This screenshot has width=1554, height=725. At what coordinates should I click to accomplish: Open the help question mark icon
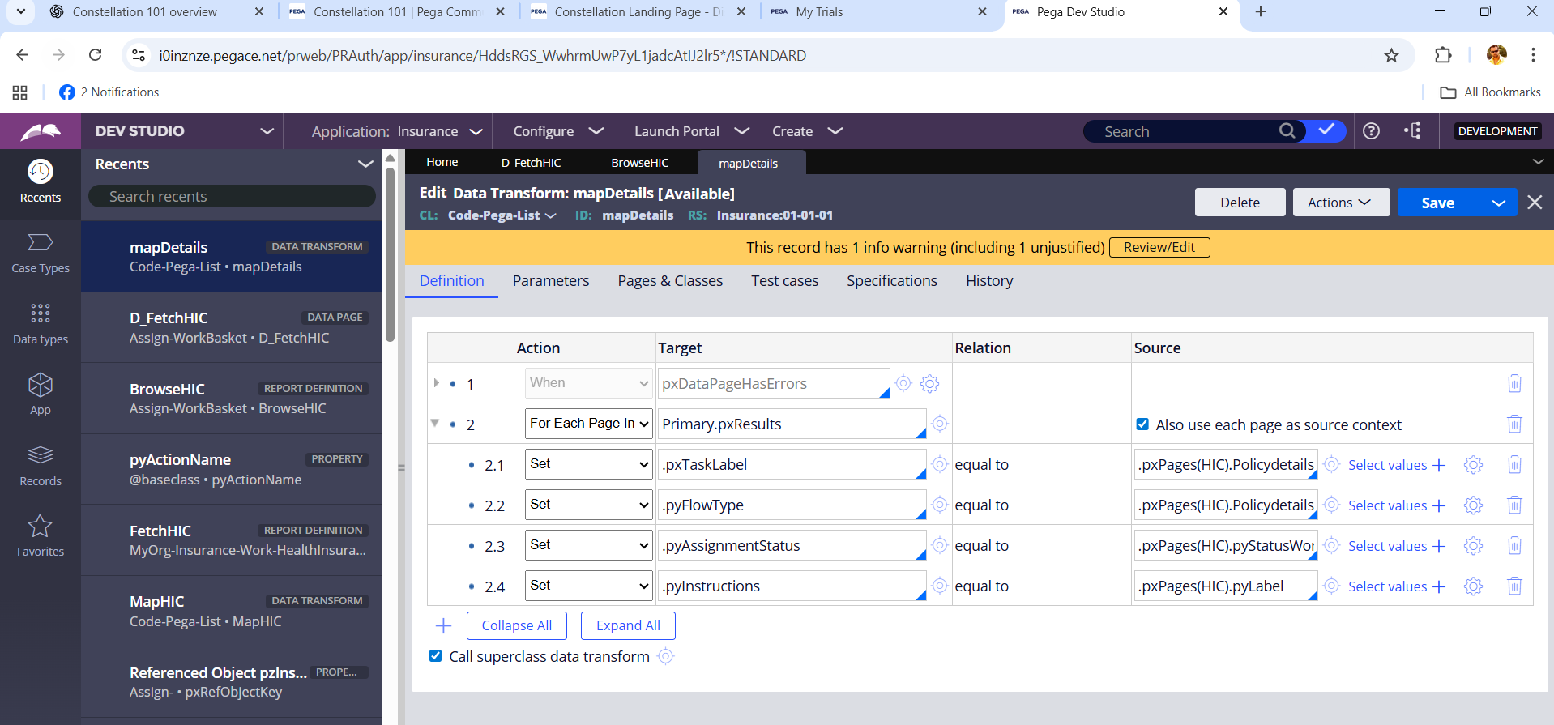tap(1371, 130)
